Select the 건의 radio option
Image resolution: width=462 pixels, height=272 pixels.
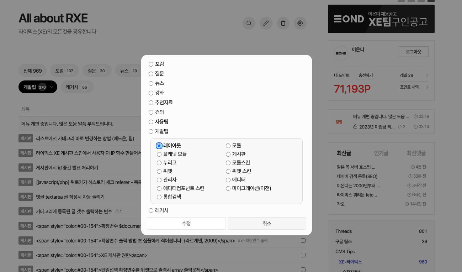pyautogui.click(x=151, y=112)
